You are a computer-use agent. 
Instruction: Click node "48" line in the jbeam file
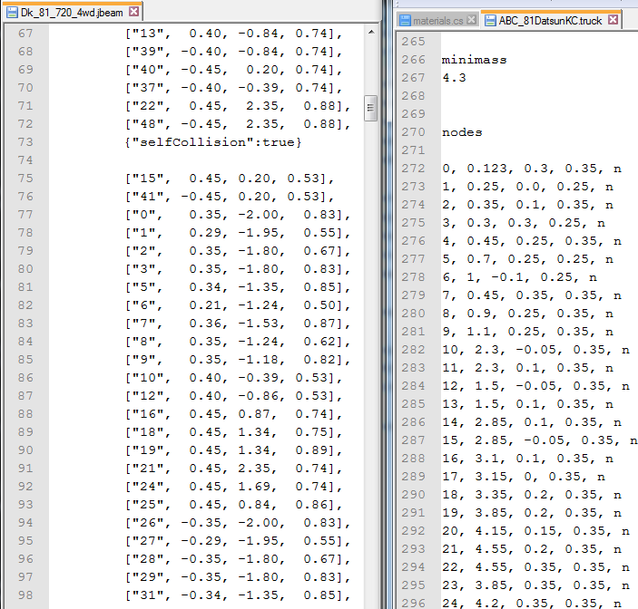tap(238, 124)
